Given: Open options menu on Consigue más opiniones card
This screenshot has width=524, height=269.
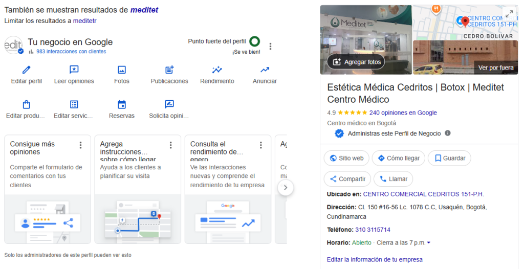Looking at the screenshot, I should coord(80,145).
